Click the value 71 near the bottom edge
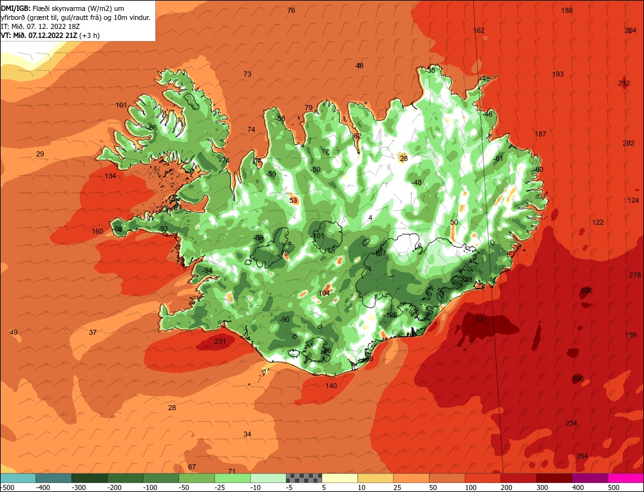Image resolution: width=644 pixels, height=492 pixels. pyautogui.click(x=232, y=471)
